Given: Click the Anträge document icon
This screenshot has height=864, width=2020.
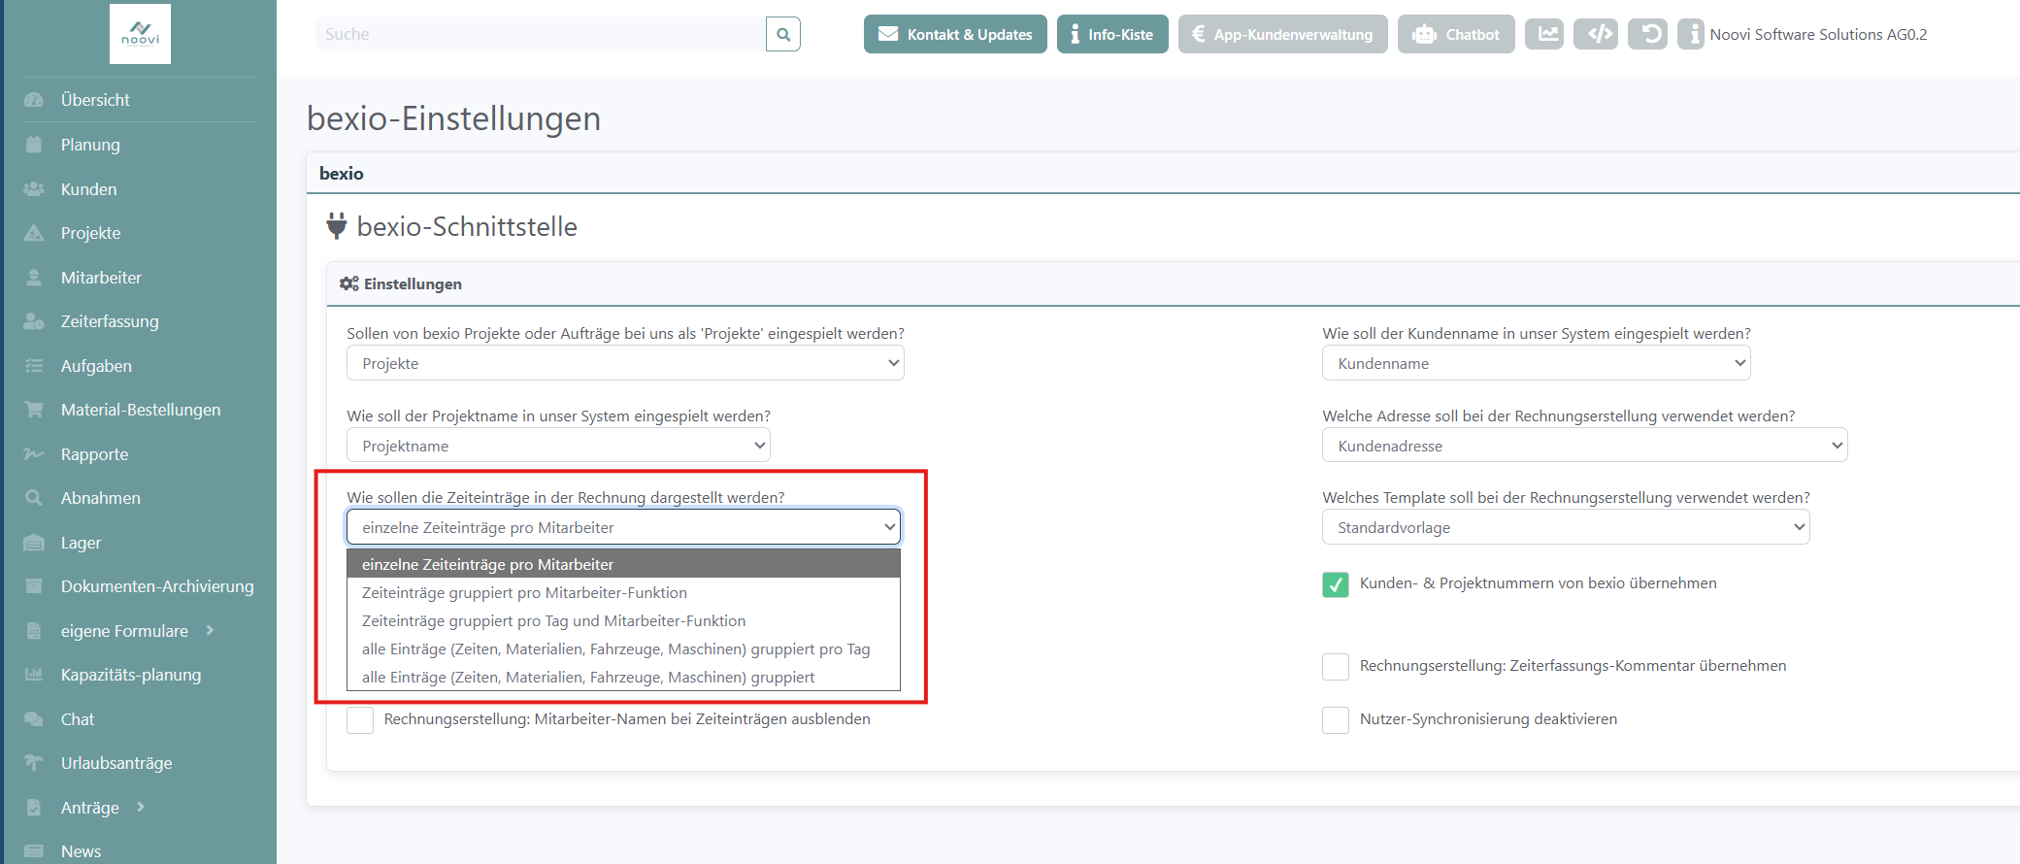Looking at the screenshot, I should tap(34, 808).
